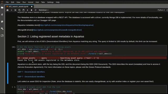
Task: Open the File menu
Action: [7, 2]
